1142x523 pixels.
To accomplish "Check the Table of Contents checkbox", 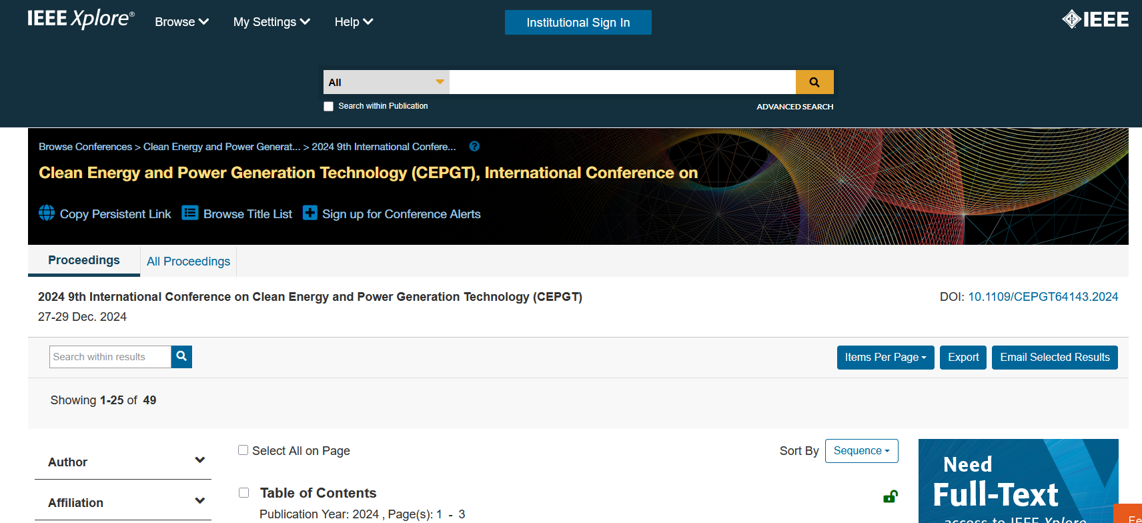I will tap(244, 492).
